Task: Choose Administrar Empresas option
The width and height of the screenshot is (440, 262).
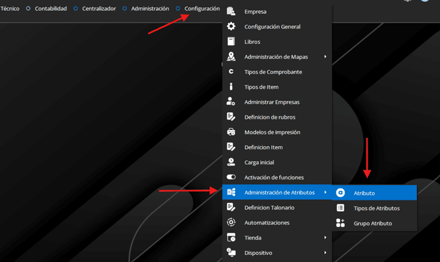Action: point(272,102)
